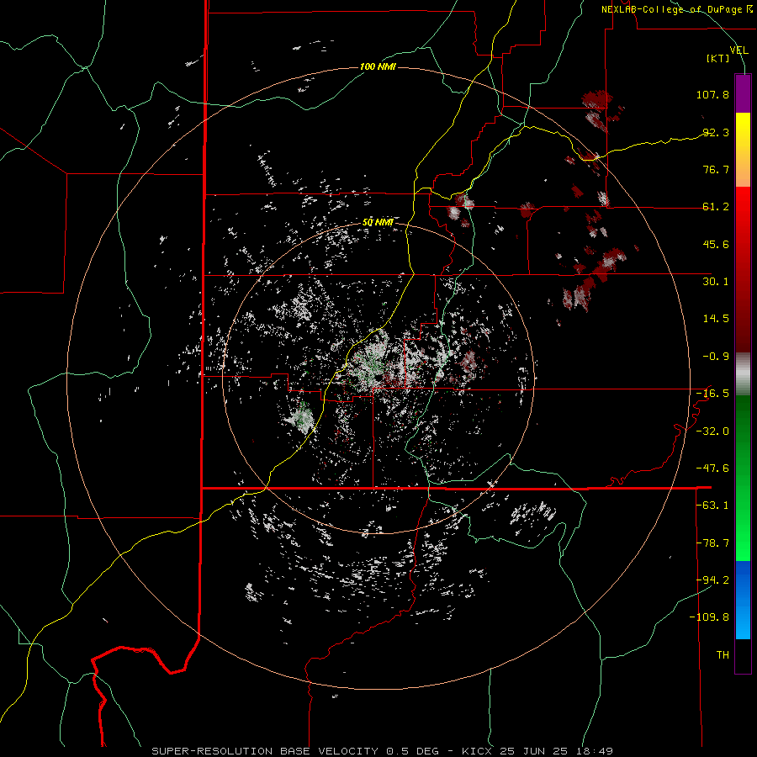Pick the gray near-zero color bar segment
Image resolution: width=757 pixels, height=757 pixels.
click(743, 373)
